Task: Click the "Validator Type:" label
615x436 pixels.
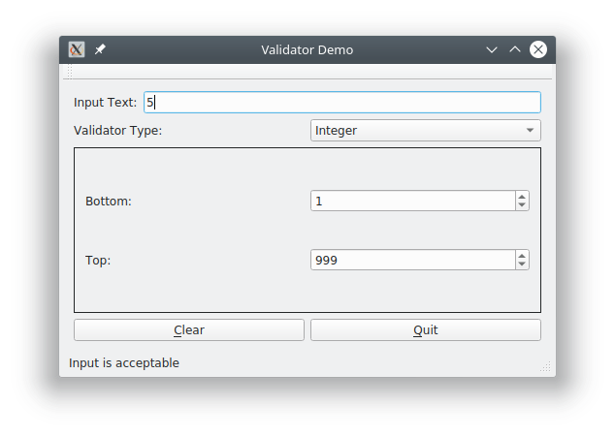Action: (x=118, y=130)
